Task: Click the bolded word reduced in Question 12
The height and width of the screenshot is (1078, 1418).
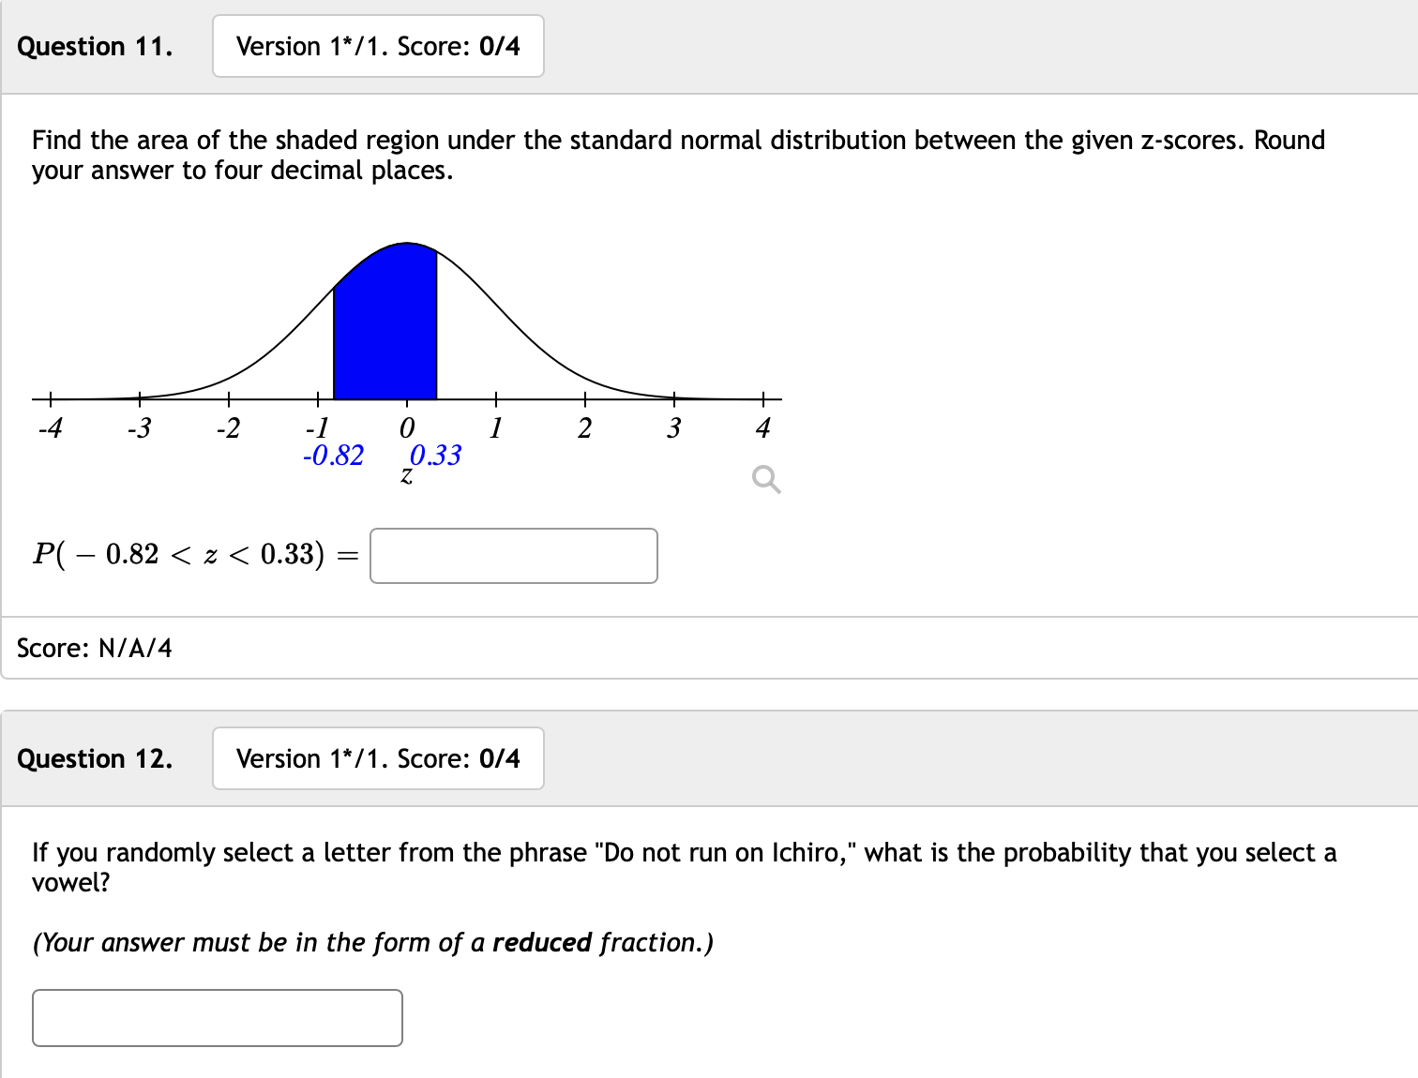Action: click(x=544, y=942)
